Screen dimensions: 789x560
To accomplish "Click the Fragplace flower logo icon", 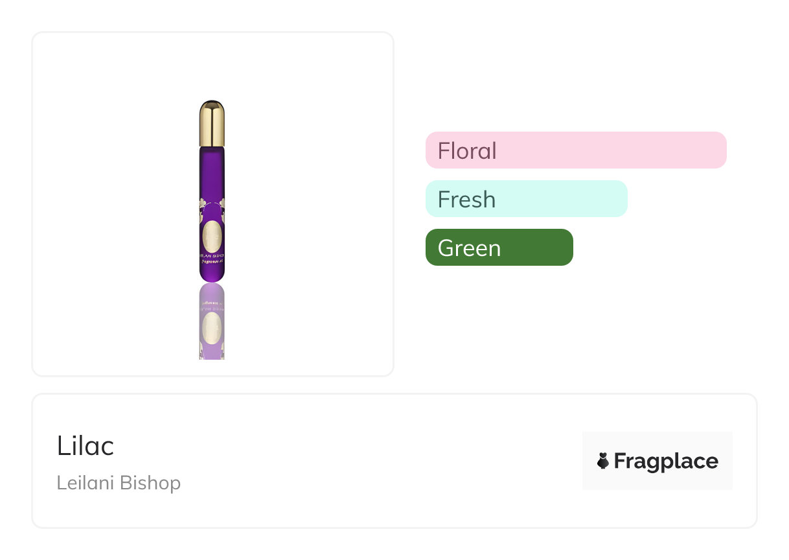I will (x=603, y=461).
